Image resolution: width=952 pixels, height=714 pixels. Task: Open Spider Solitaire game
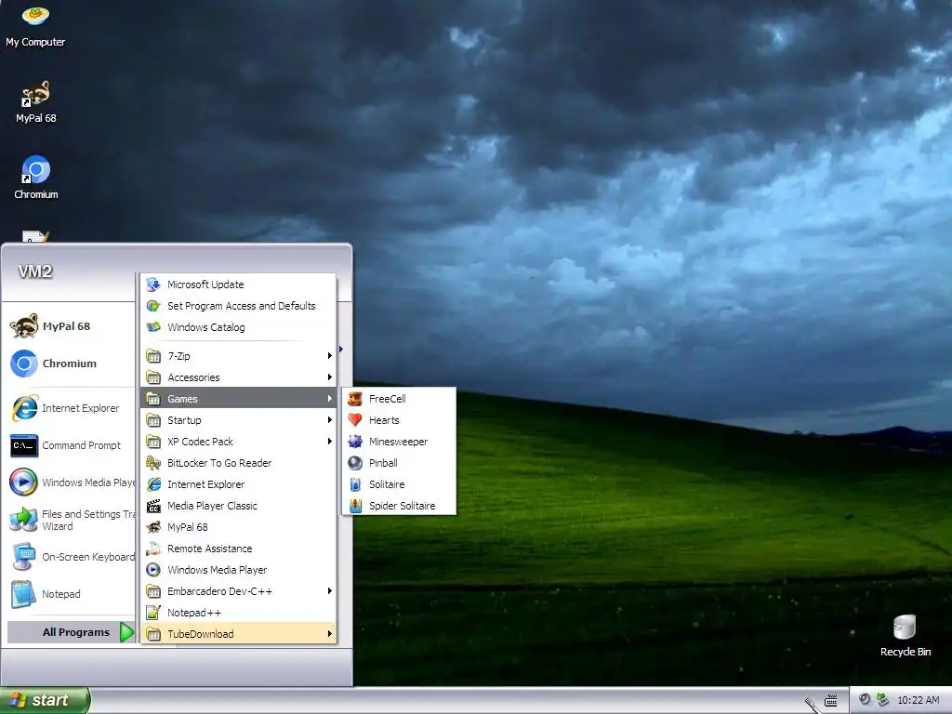pos(399,506)
